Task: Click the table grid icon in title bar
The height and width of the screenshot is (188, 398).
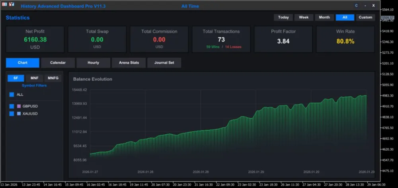Action: [x=4, y=4]
